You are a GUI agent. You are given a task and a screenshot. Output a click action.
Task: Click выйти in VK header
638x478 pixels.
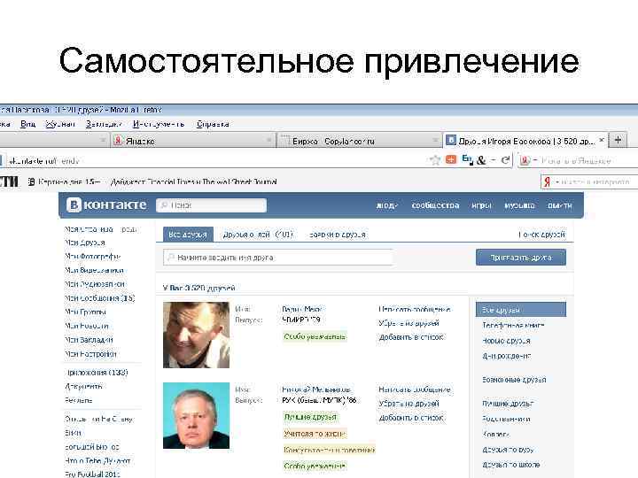[559, 205]
